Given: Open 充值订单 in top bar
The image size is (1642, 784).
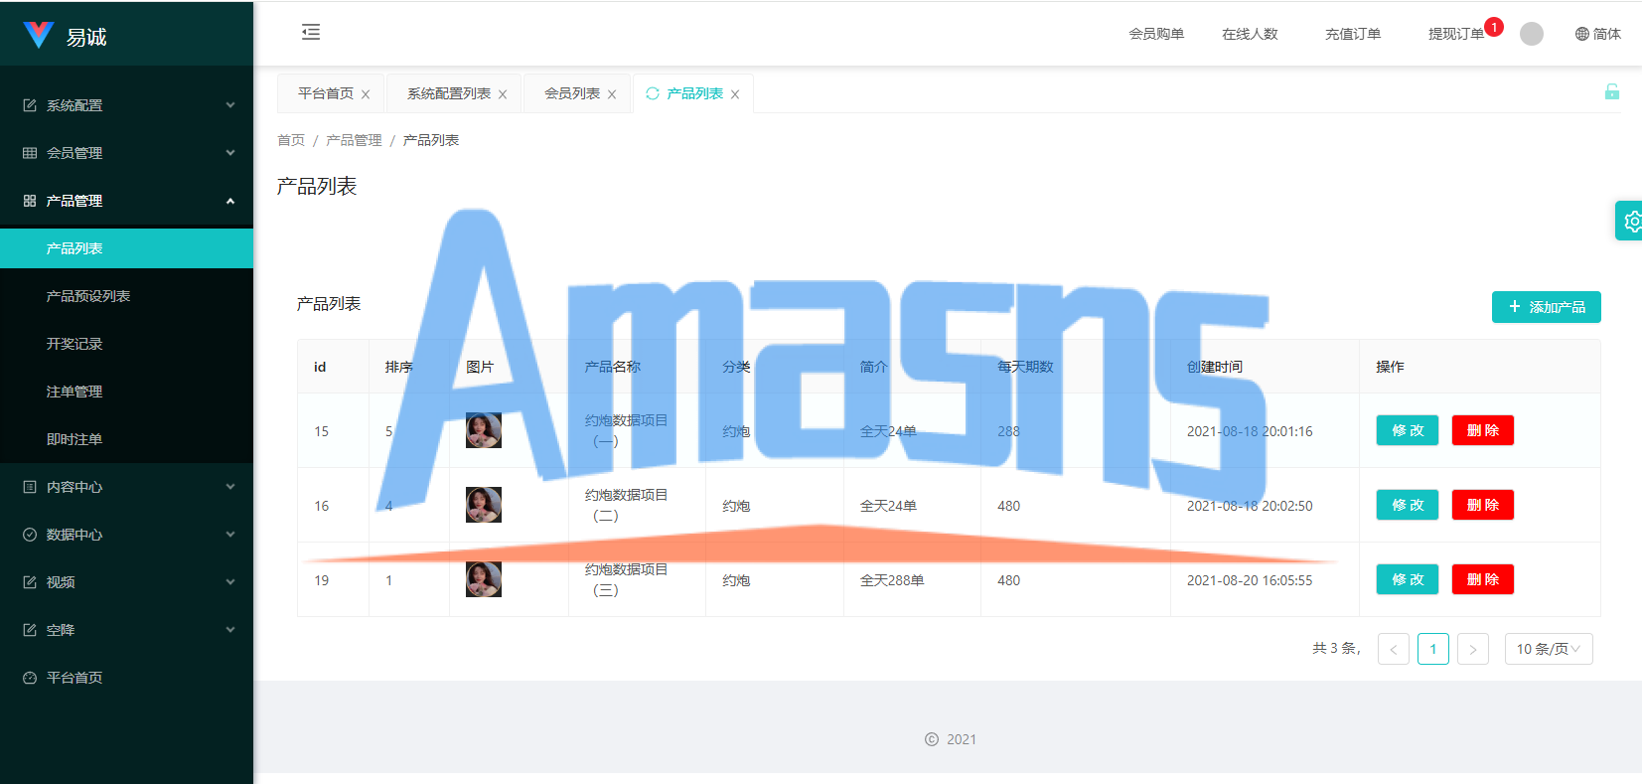Looking at the screenshot, I should [1353, 34].
